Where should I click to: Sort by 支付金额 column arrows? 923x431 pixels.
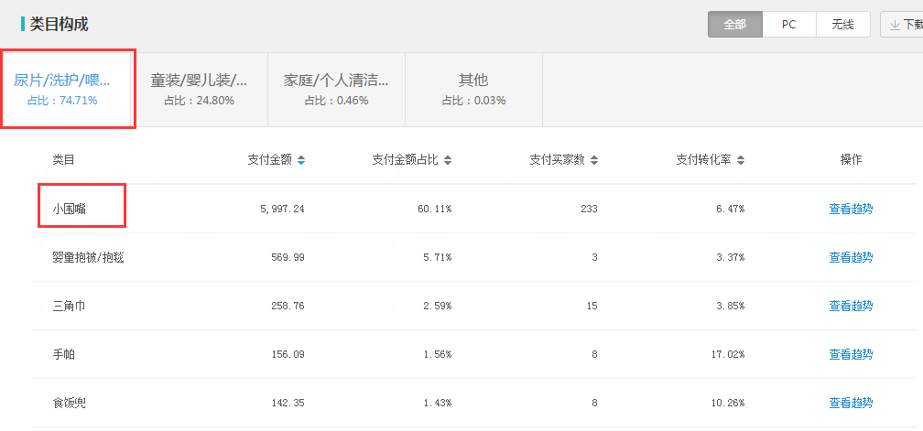pyautogui.click(x=300, y=160)
